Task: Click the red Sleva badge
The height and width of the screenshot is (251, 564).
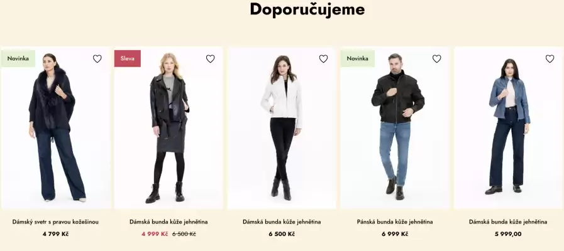Action: tap(128, 58)
